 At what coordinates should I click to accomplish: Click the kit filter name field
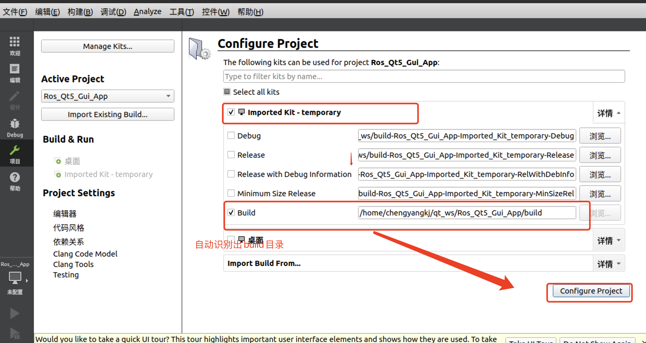pos(424,77)
